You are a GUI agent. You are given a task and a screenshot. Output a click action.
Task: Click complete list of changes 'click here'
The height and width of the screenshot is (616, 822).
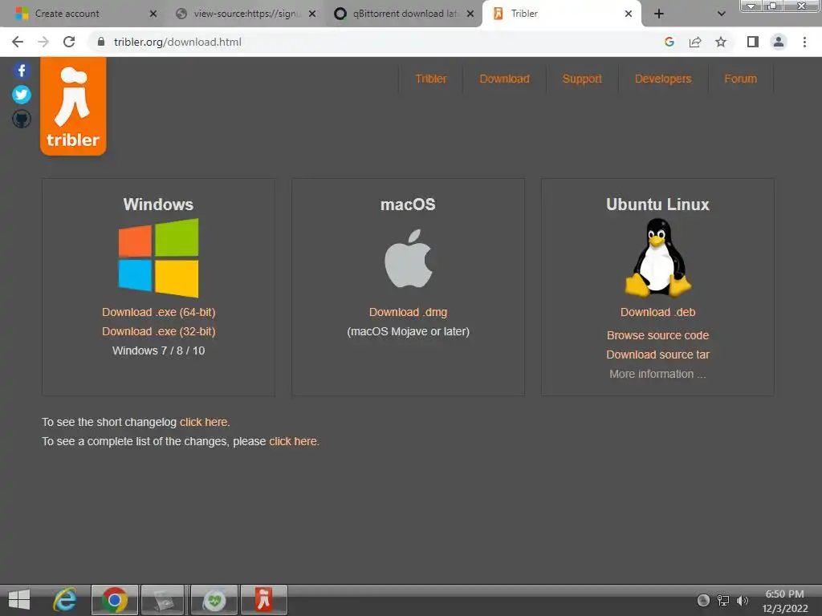click(x=292, y=442)
